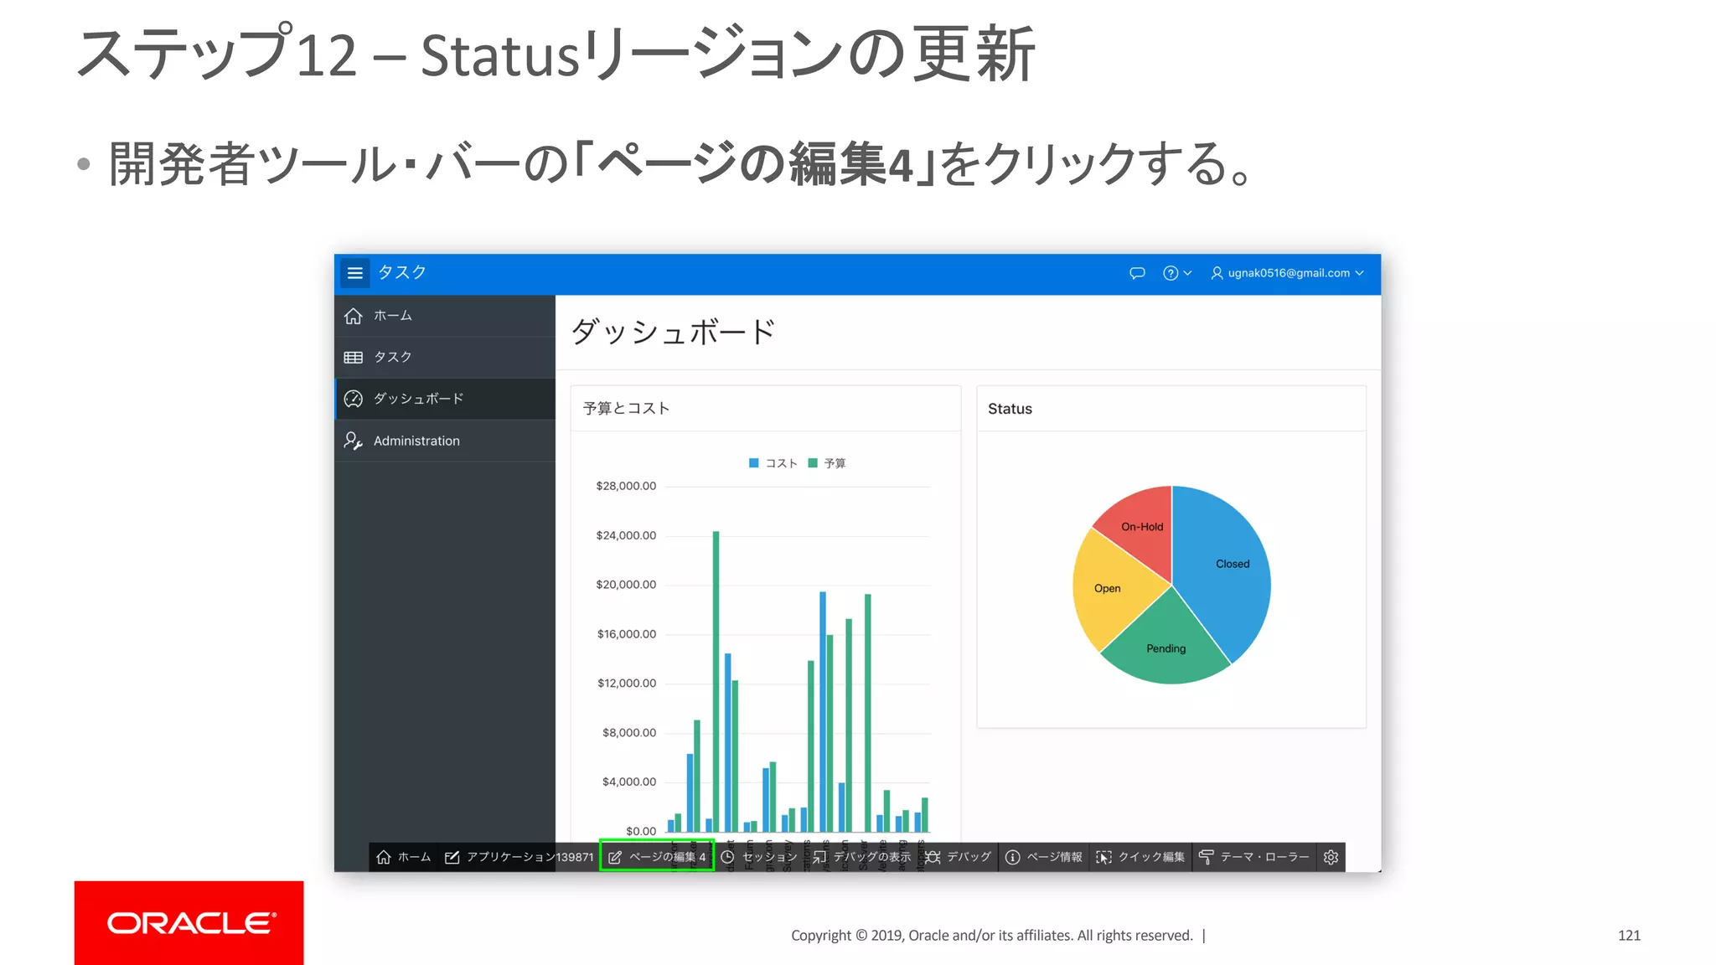Click the Status region title
1716x965 pixels.
(1010, 409)
